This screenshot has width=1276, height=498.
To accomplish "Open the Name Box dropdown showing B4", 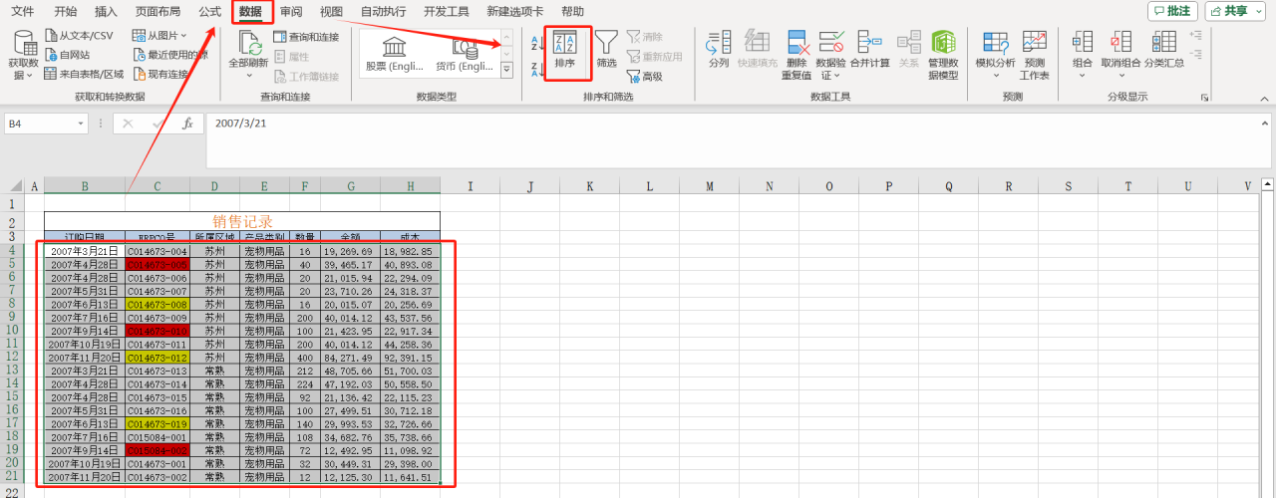I will tap(81, 124).
